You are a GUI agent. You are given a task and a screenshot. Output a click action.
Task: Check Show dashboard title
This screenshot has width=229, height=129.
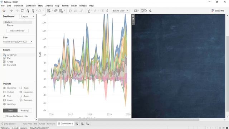point(4,116)
